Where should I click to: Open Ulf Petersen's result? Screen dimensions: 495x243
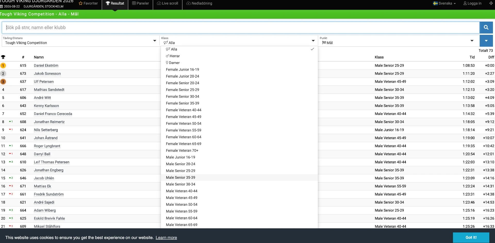tap(44, 82)
